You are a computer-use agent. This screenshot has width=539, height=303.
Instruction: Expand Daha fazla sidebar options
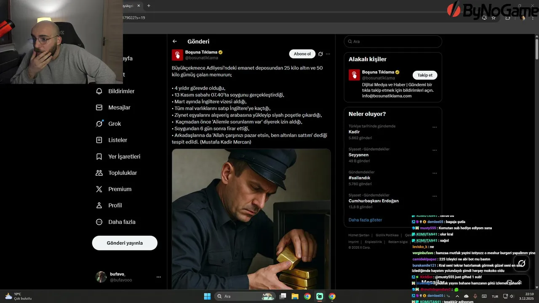pyautogui.click(x=116, y=222)
